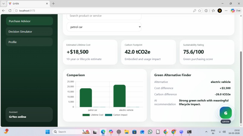This screenshot has height=136, width=243.
Task: Open Copilot Chat in browser toolbar
Action: [236, 11]
